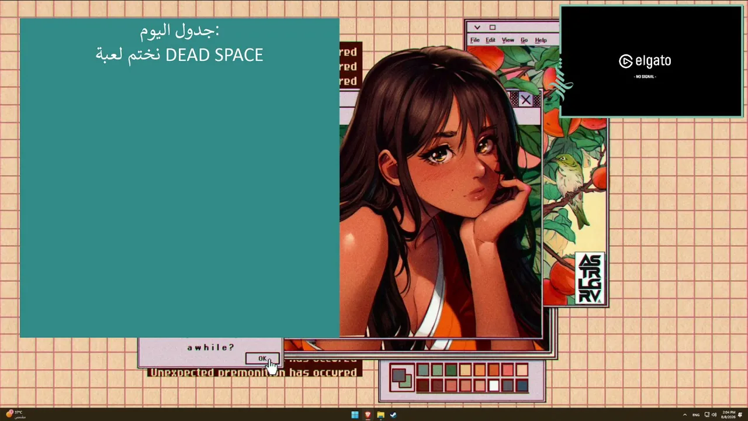
Task: Open the notification center bell icon
Action: [740, 415]
